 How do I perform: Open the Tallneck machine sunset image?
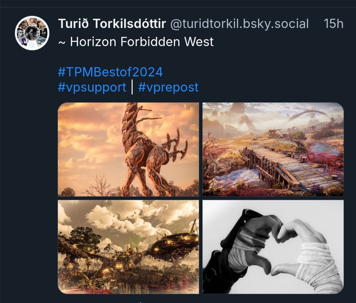tap(129, 149)
